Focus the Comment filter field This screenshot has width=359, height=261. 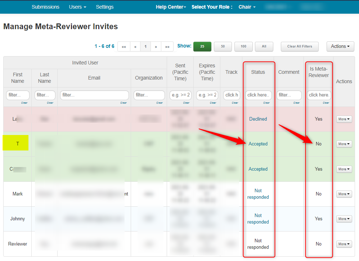(289, 95)
